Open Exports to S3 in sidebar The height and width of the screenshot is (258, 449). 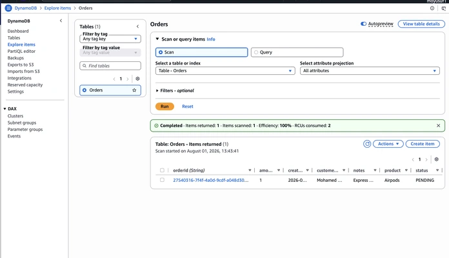21,64
